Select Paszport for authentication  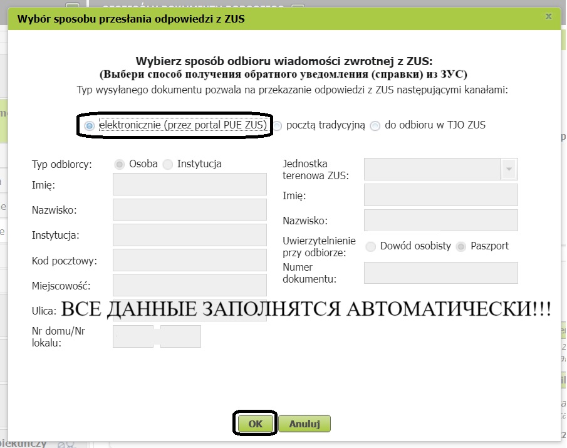[462, 246]
